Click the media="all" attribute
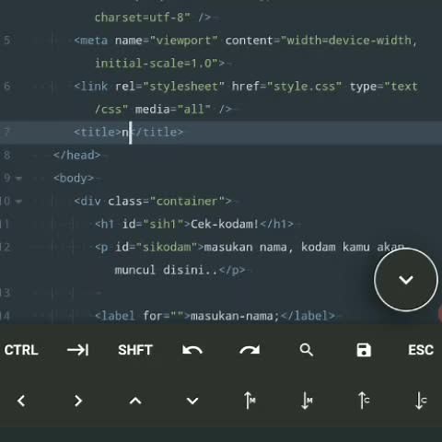The width and height of the screenshot is (442, 442). click(173, 110)
